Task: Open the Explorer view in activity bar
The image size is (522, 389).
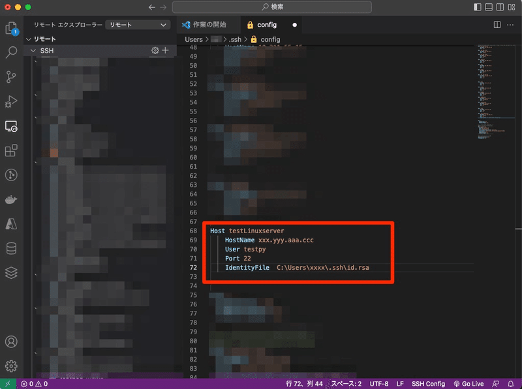Action: tap(11, 28)
